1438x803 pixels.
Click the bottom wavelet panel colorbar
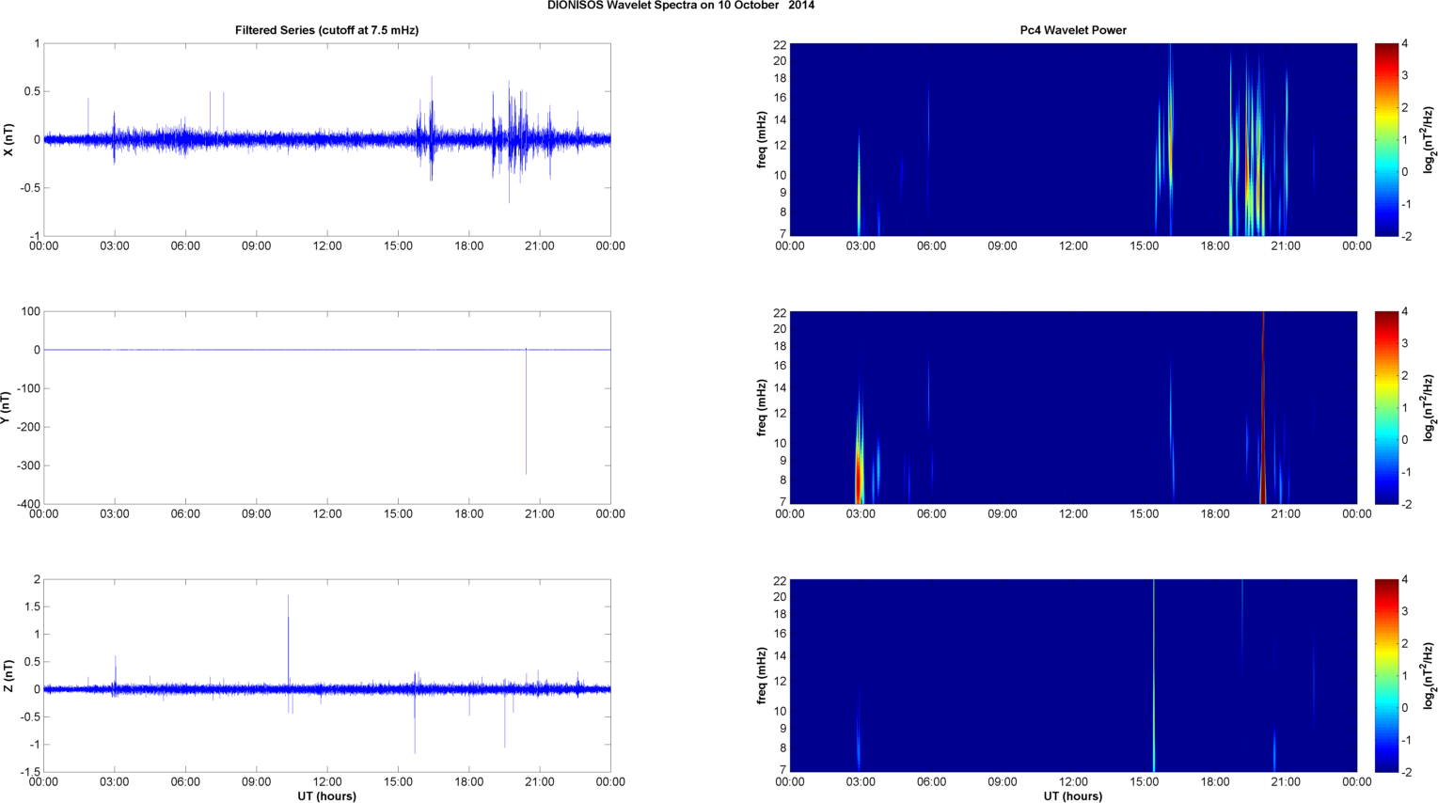point(1387,675)
